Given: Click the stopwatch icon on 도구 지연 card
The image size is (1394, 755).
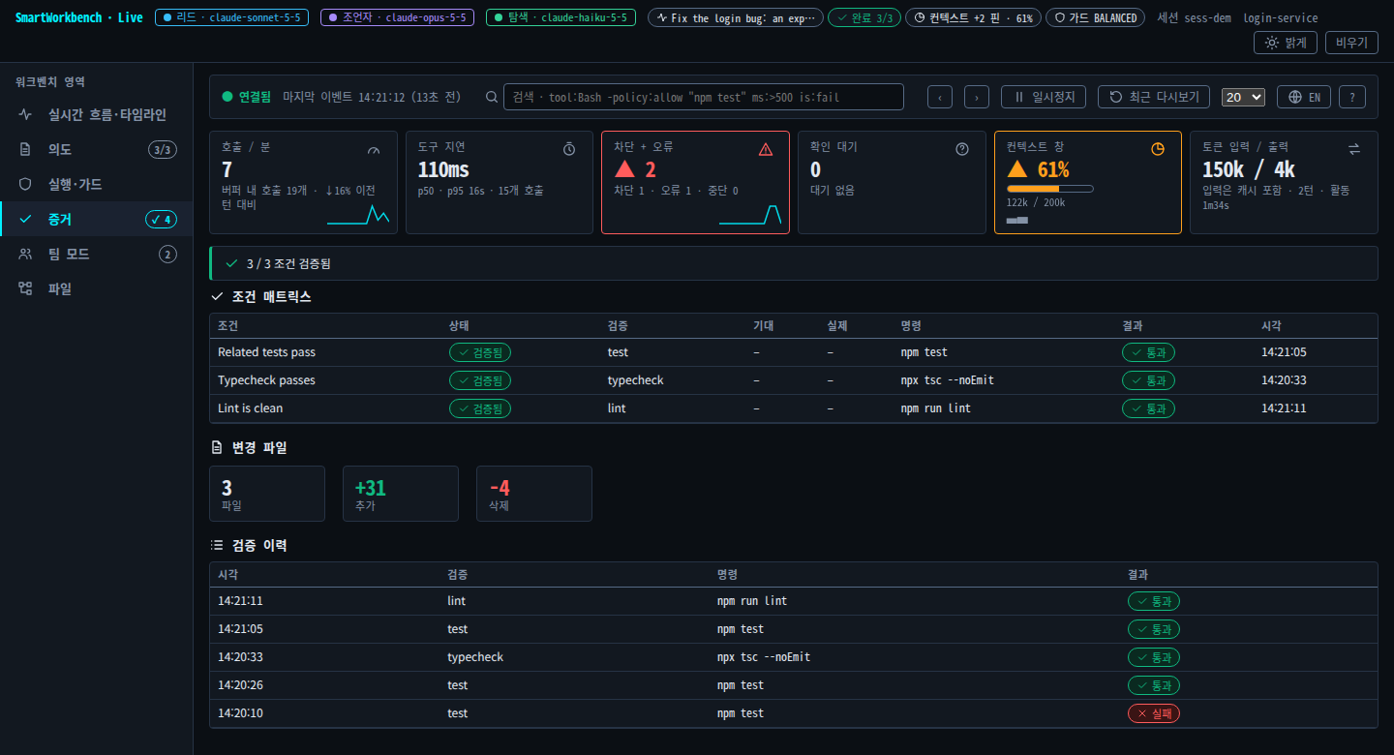Looking at the screenshot, I should (569, 149).
